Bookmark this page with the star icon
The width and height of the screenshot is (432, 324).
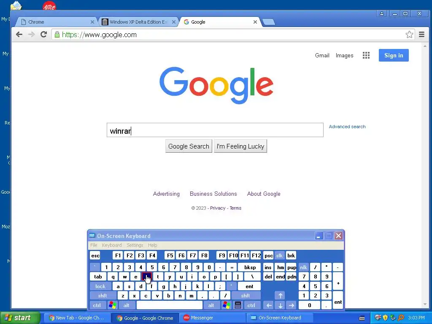(409, 35)
